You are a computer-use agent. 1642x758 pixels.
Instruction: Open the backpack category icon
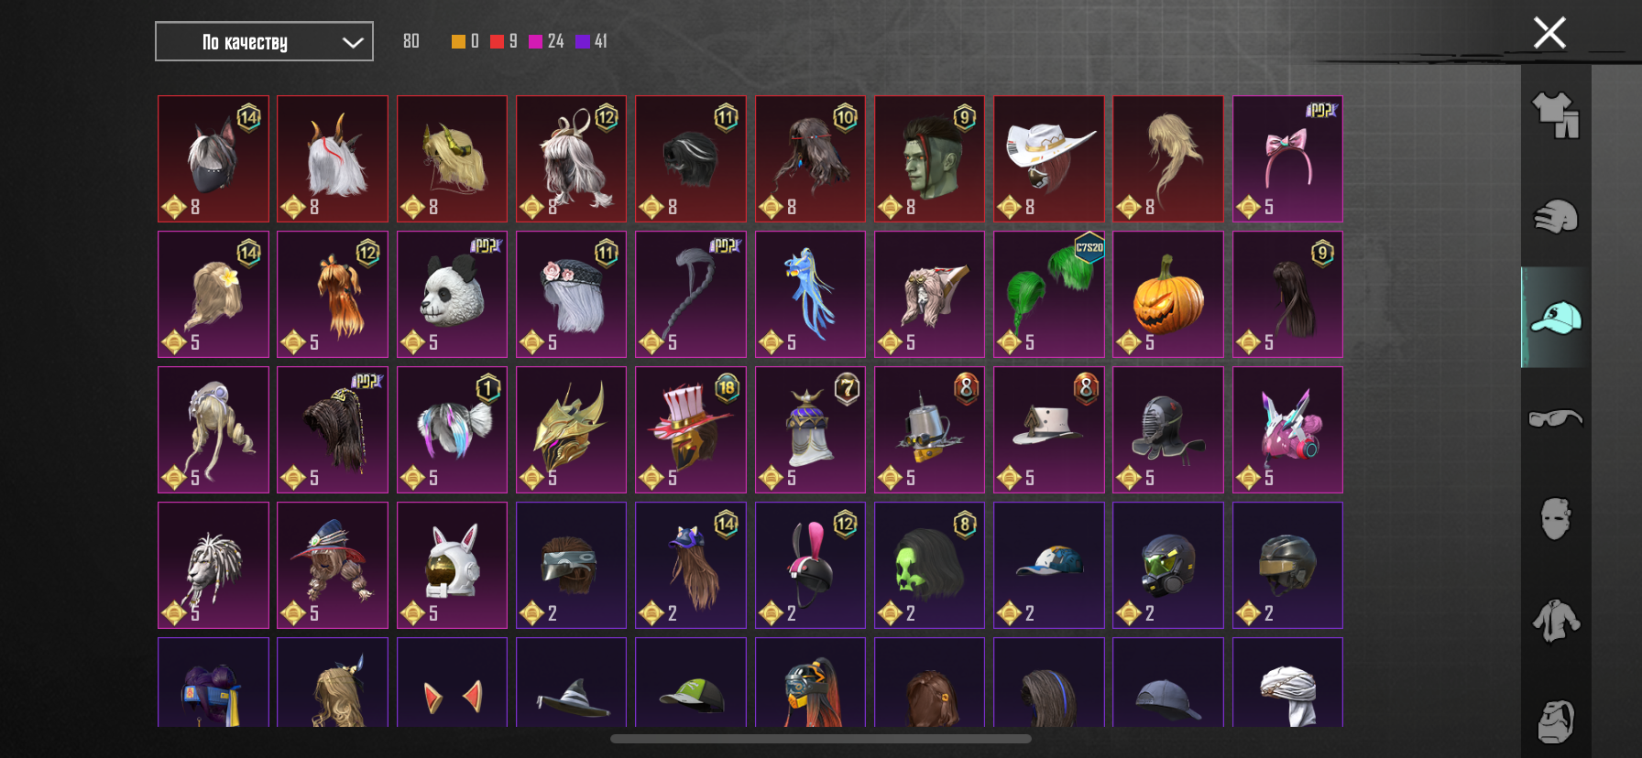coord(1556,721)
